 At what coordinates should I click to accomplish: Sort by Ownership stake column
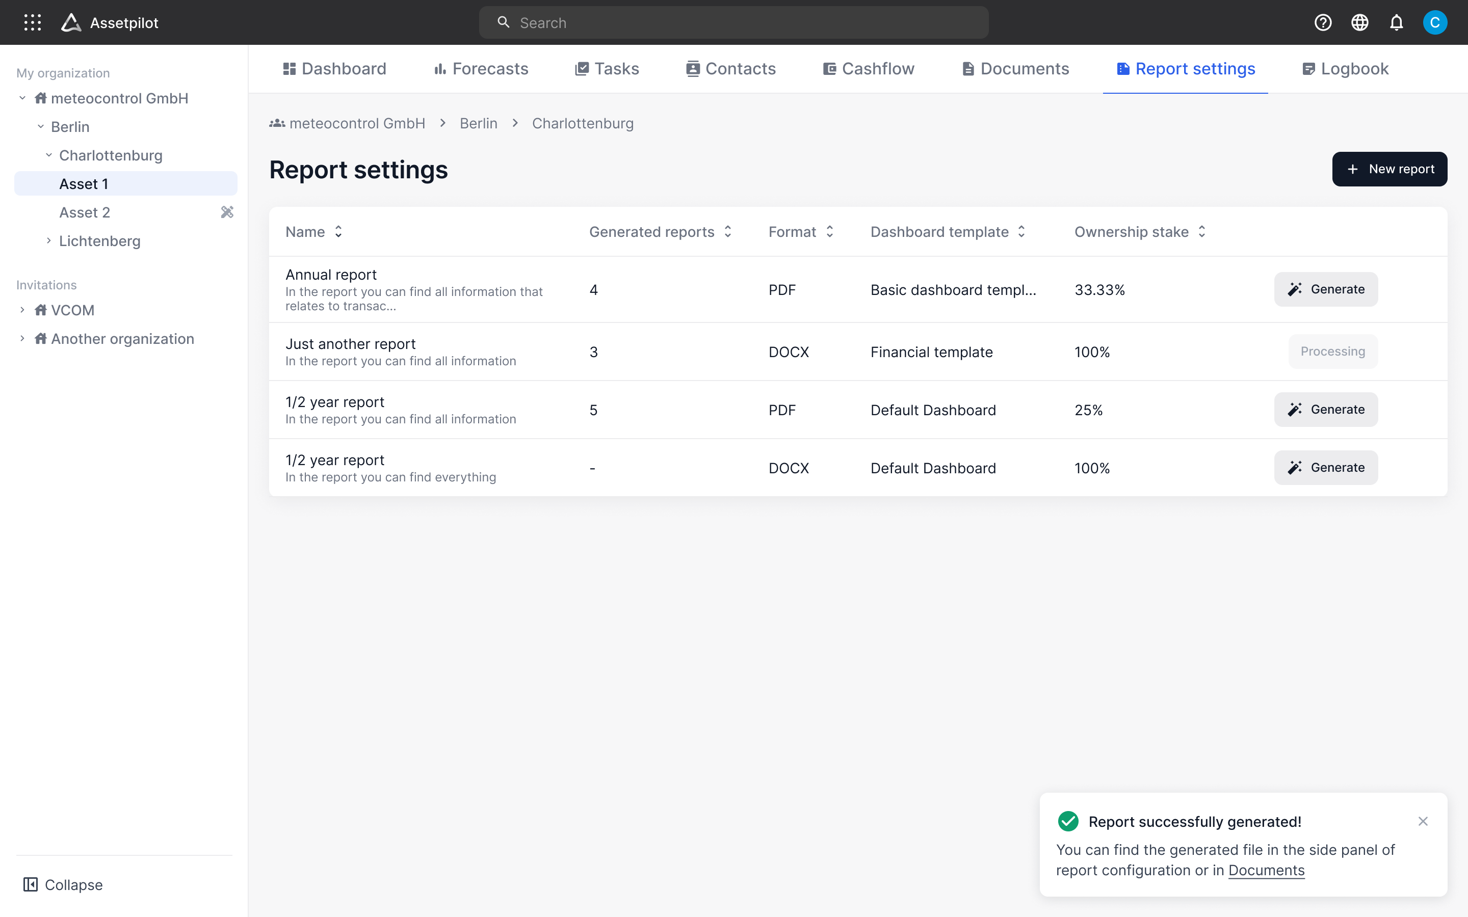(1202, 232)
